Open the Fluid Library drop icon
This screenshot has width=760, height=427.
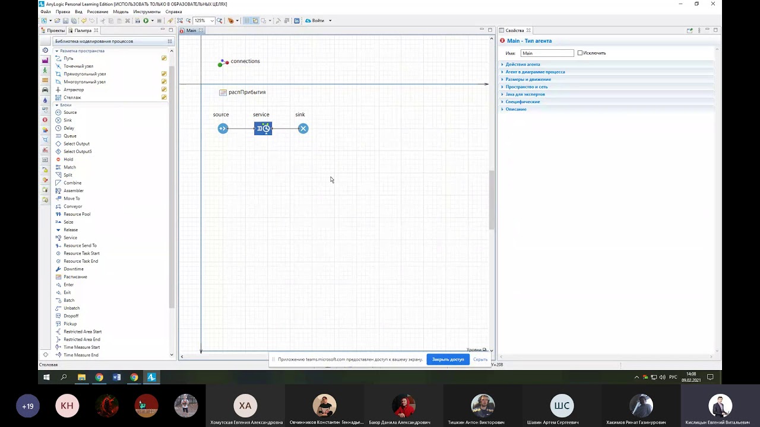pyautogui.click(x=45, y=100)
